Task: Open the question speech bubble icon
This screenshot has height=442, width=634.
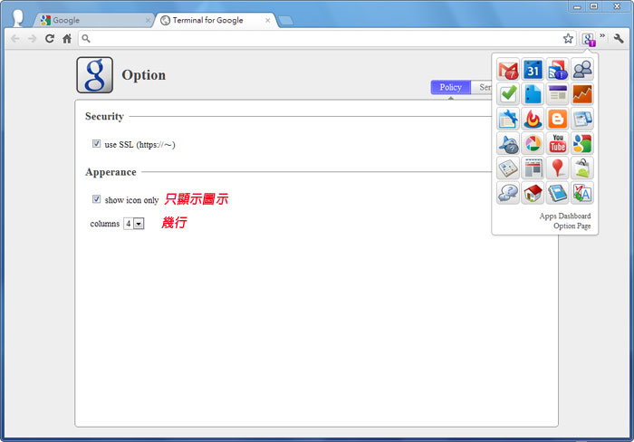Action: point(508,193)
